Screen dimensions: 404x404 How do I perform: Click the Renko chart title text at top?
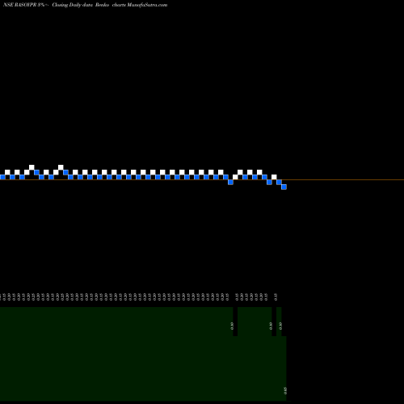(85, 5)
